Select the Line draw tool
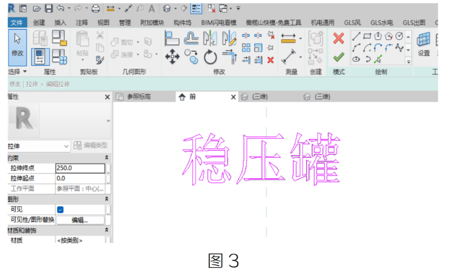 click(356, 36)
